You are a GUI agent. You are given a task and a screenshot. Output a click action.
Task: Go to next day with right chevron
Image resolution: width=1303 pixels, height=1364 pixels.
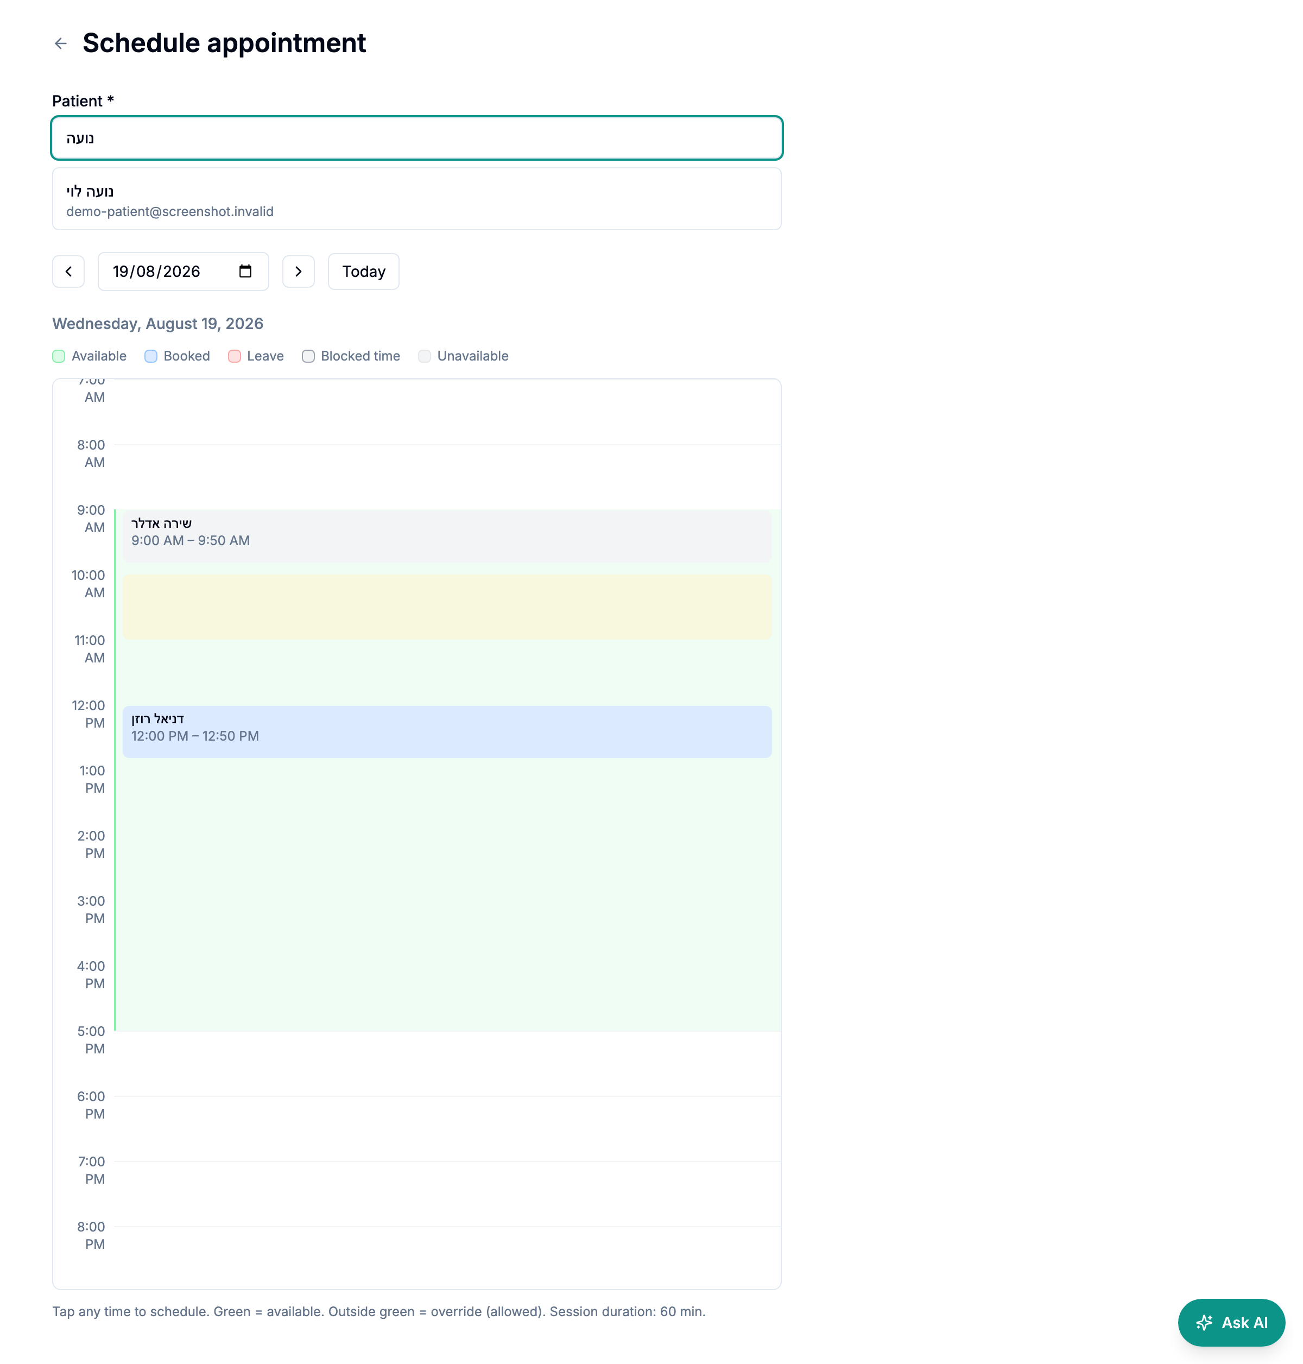click(298, 271)
